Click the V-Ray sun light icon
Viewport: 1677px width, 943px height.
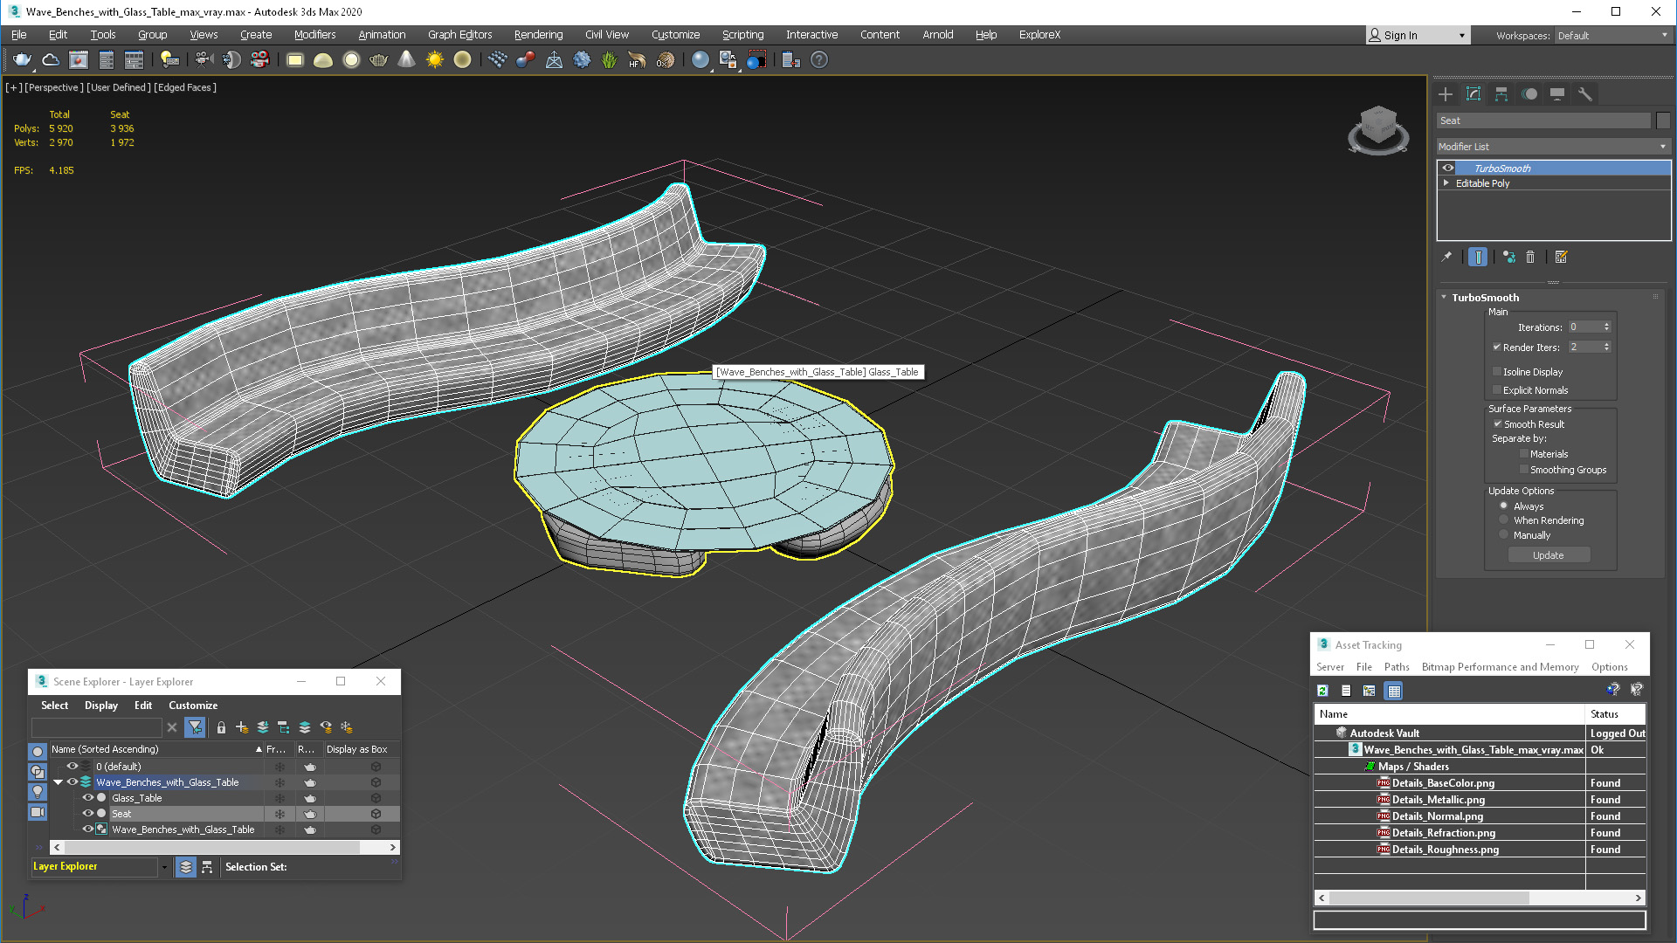434,60
